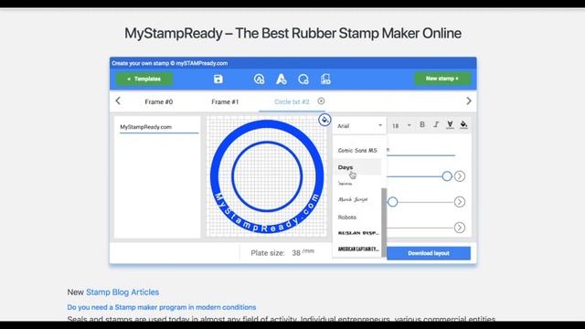The width and height of the screenshot is (585, 329).
Task: Click the second slider handle
Action: [x=392, y=202]
